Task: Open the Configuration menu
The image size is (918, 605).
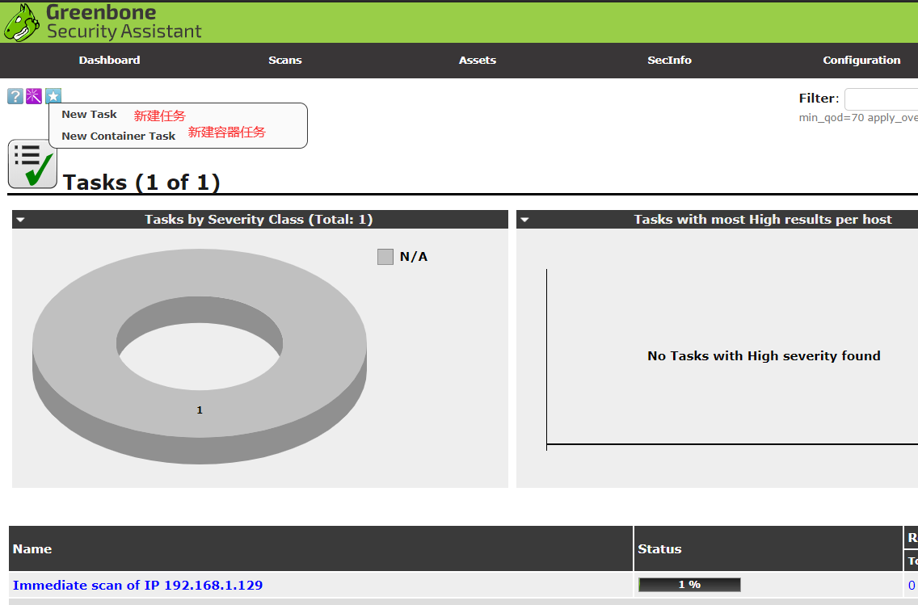Action: [x=861, y=61]
